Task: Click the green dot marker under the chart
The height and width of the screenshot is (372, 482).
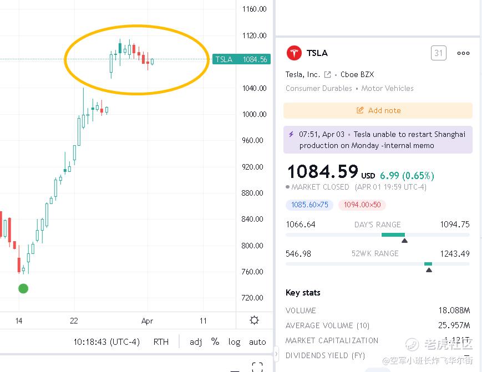Action: point(23,288)
